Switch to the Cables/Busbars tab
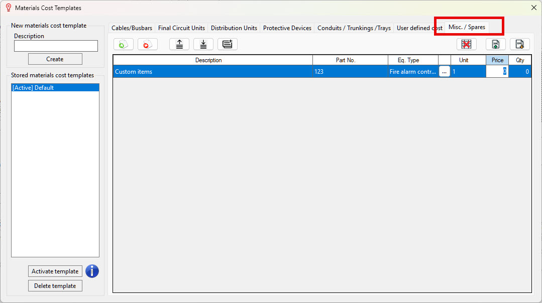This screenshot has width=542, height=303. click(x=132, y=28)
